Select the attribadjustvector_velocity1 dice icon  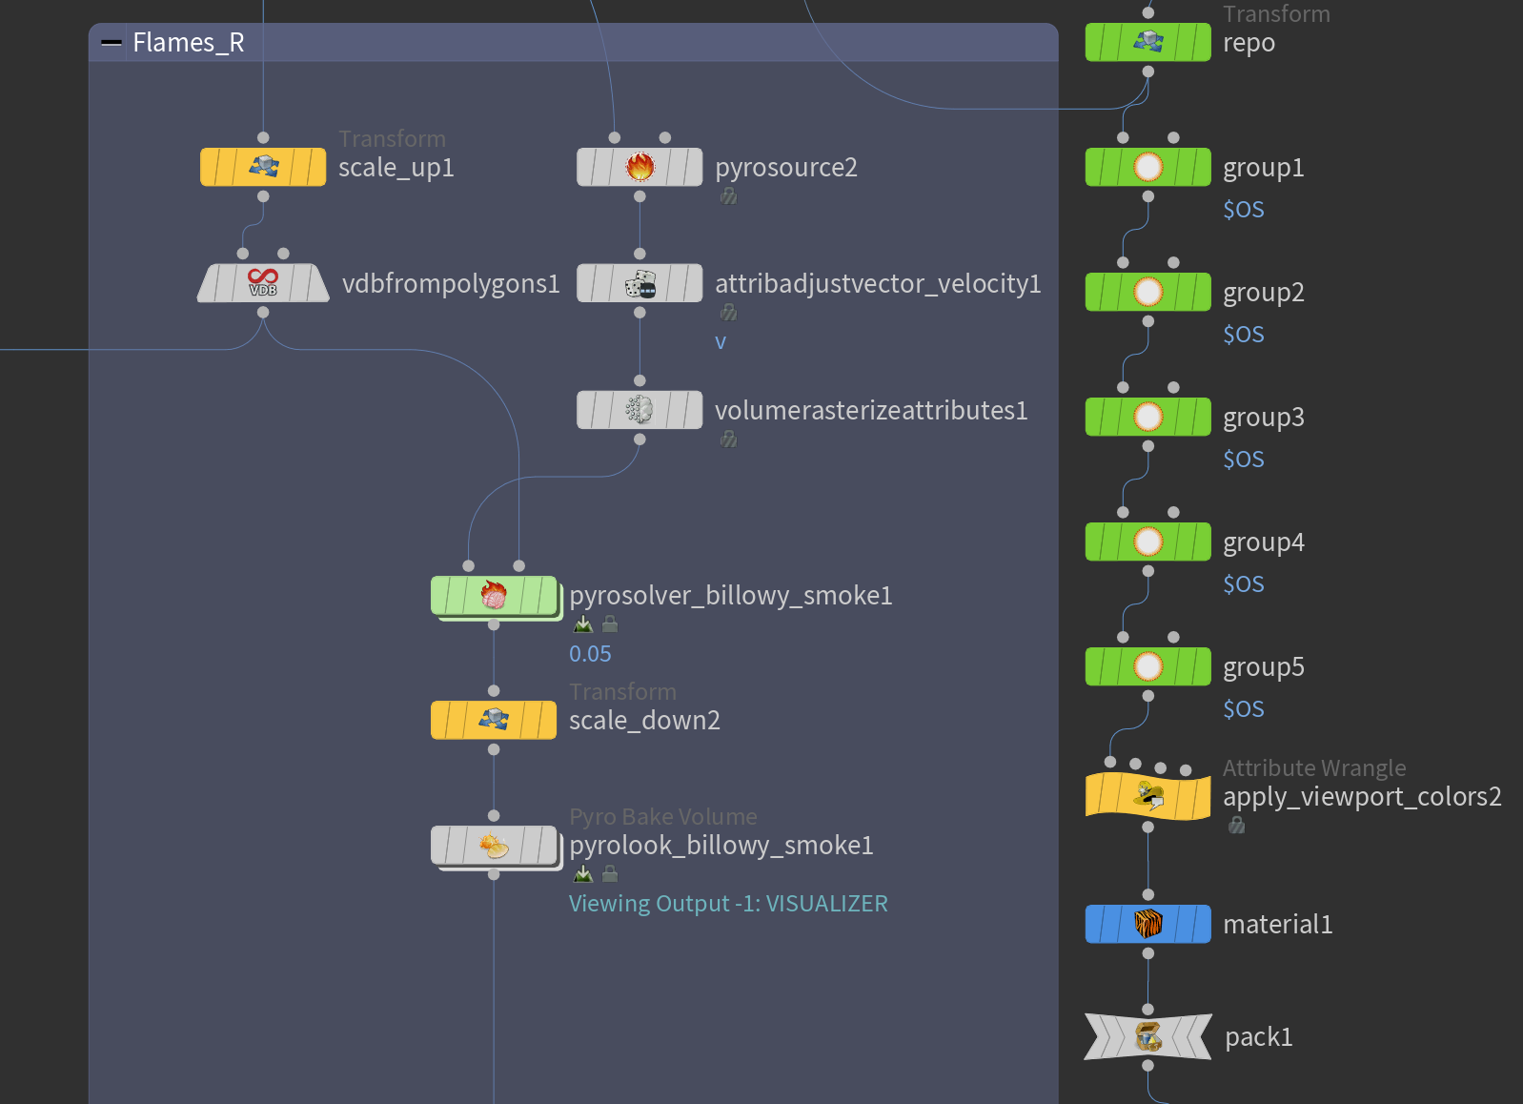[640, 283]
